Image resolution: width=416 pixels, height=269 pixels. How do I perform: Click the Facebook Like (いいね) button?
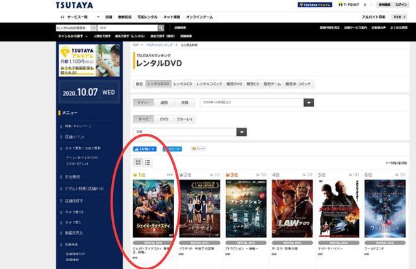tap(145, 149)
